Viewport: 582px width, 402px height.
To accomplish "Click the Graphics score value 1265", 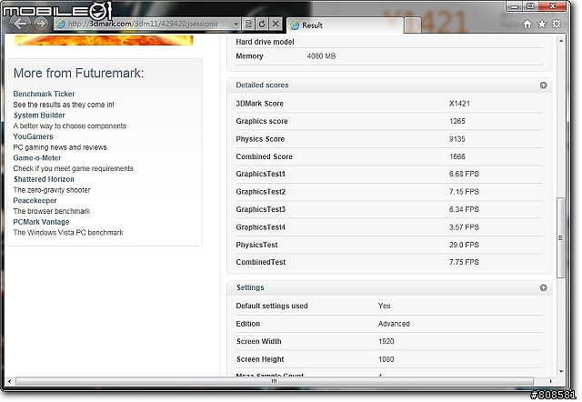I will pyautogui.click(x=457, y=121).
